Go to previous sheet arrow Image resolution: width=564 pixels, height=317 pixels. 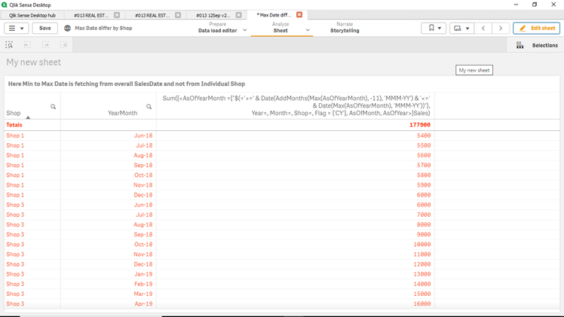tap(483, 28)
